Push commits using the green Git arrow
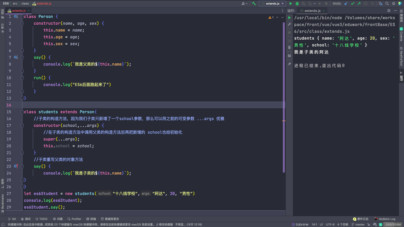Image resolution: width=404 pixels, height=227 pixels. (x=359, y=4)
